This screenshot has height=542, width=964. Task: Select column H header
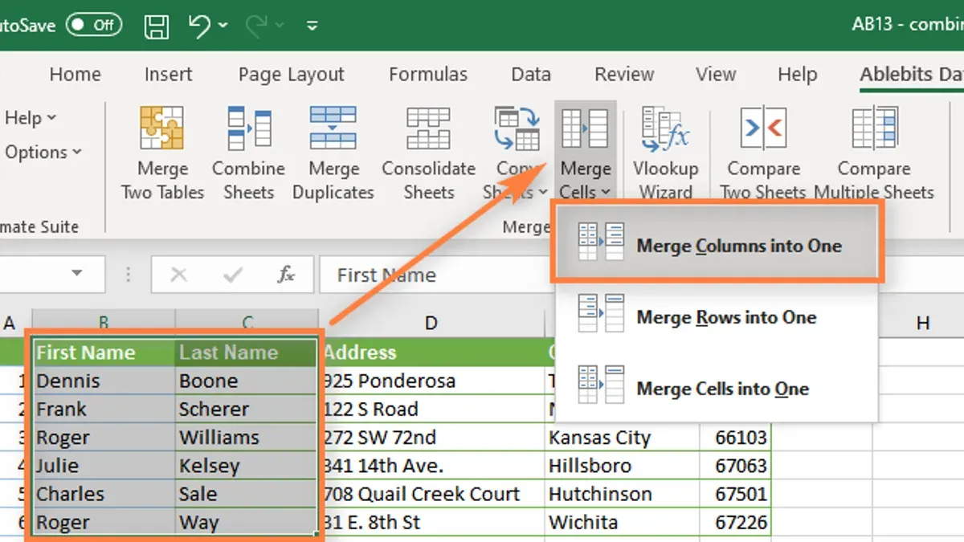pos(922,323)
